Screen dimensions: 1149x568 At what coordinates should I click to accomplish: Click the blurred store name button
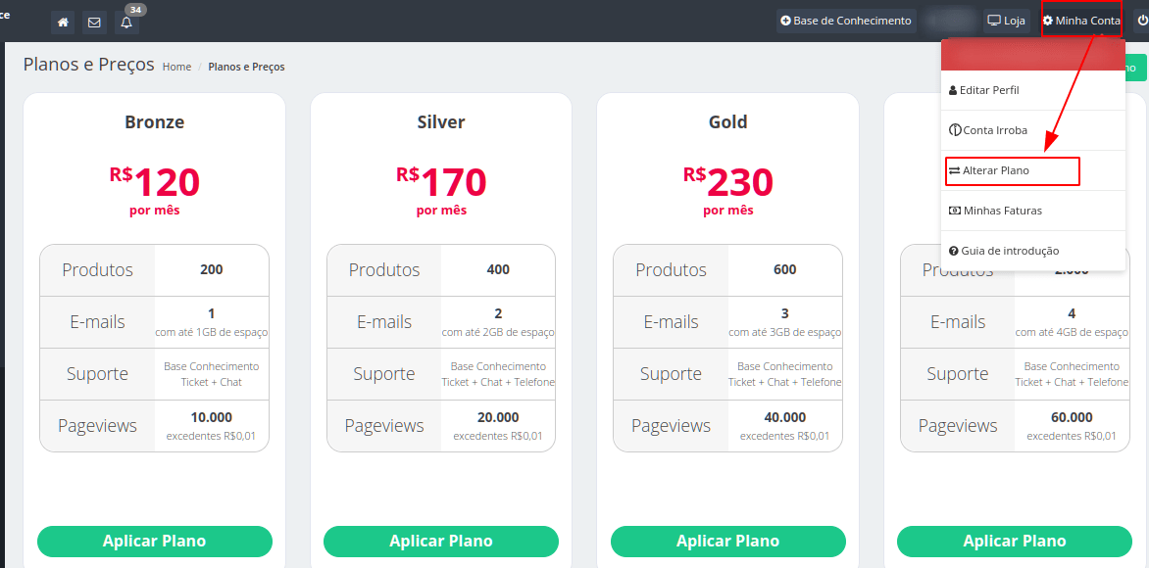950,21
